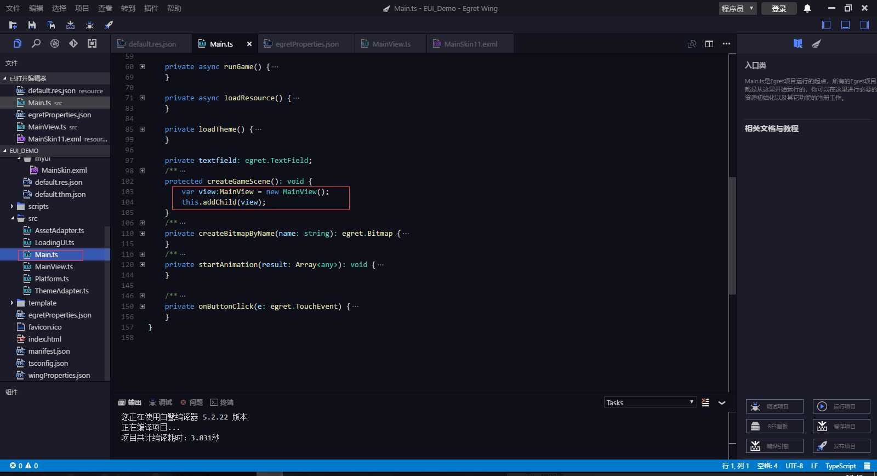877x476 pixels.
Task: Toggle the bottom panel visibility
Action: click(846, 25)
